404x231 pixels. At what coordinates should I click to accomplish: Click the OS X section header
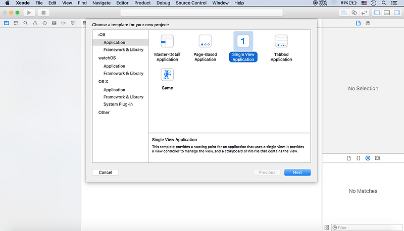103,82
